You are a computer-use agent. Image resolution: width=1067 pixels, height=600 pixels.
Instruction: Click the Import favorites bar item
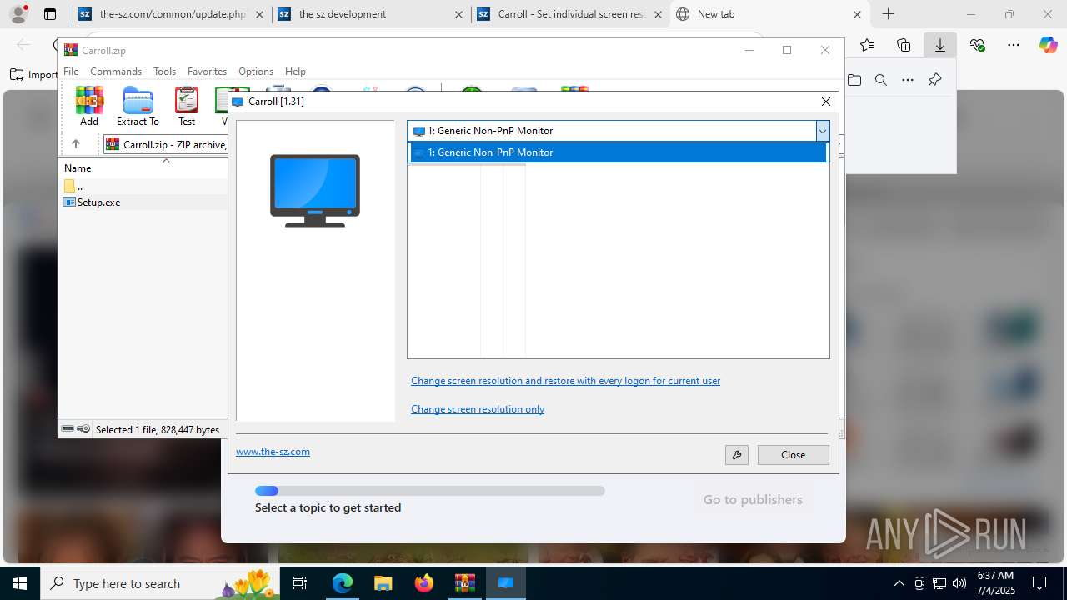[x=33, y=75]
